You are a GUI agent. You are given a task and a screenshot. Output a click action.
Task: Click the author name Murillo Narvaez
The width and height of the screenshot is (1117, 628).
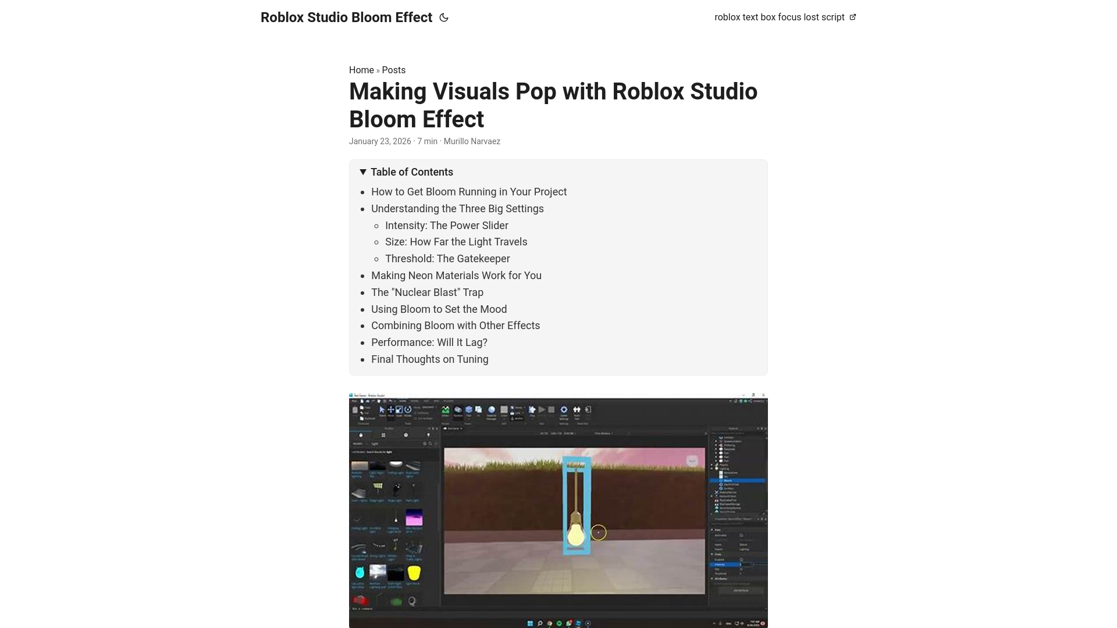472,141
